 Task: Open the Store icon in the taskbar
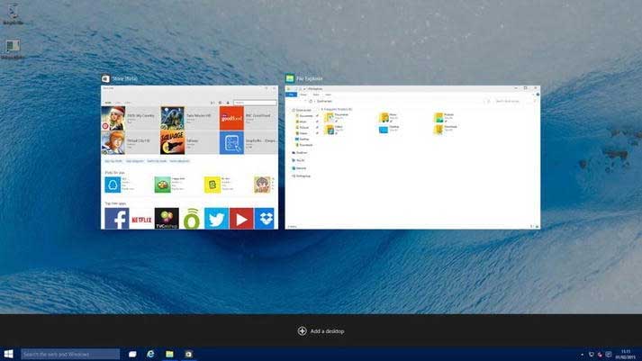[187, 355]
